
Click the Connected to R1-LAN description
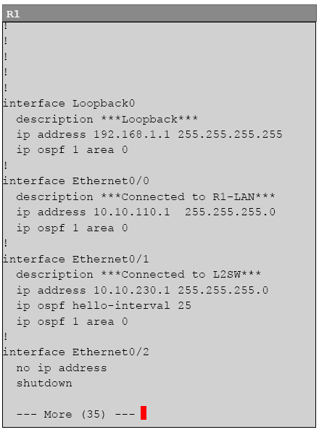click(x=146, y=196)
